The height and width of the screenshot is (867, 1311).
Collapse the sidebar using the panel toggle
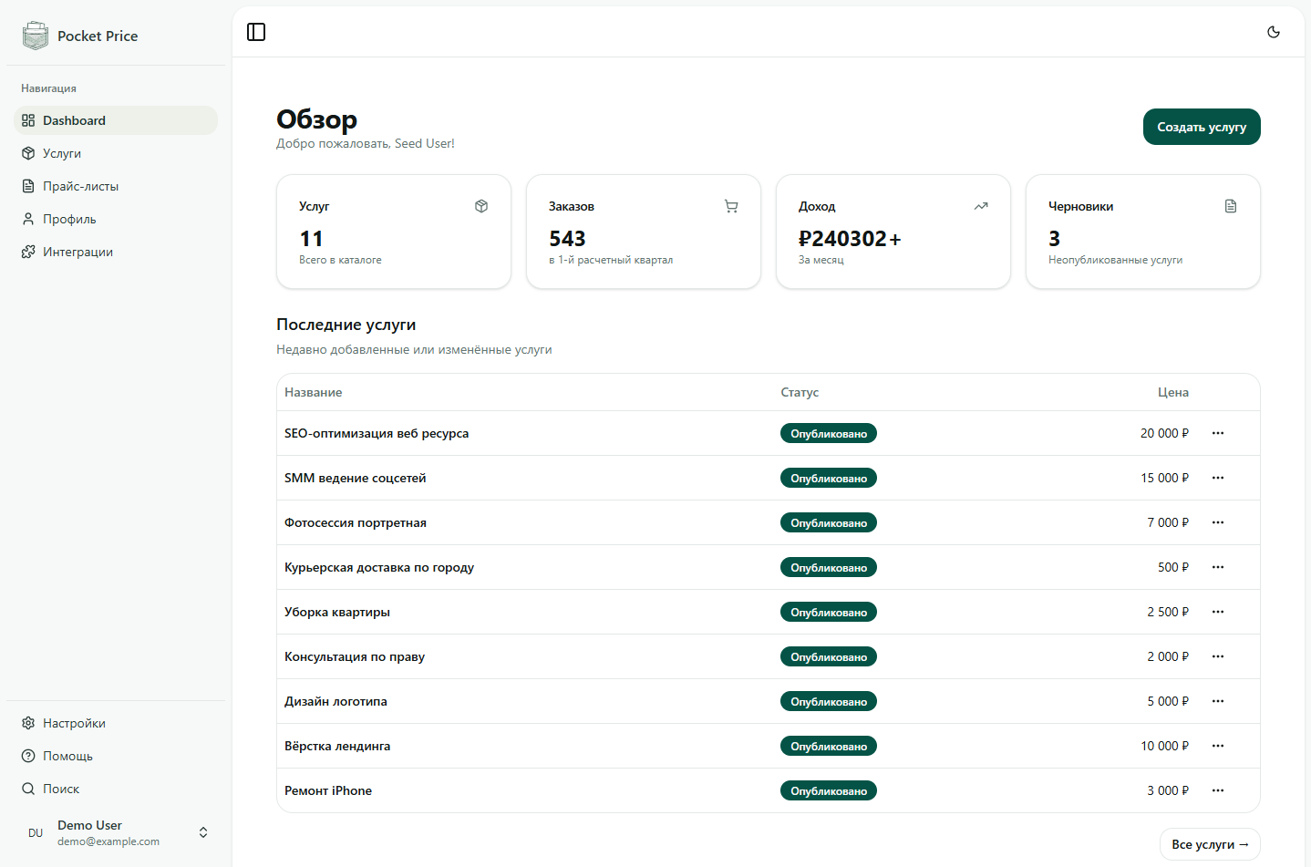pos(256,31)
